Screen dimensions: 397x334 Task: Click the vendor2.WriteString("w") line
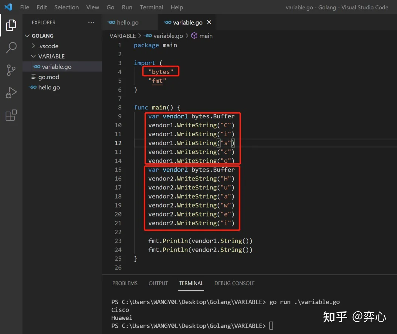(x=191, y=205)
